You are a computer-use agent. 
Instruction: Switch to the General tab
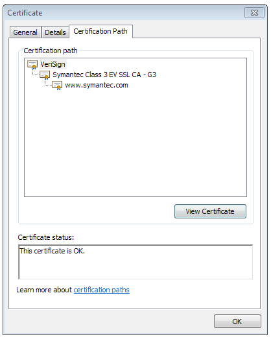click(x=25, y=32)
